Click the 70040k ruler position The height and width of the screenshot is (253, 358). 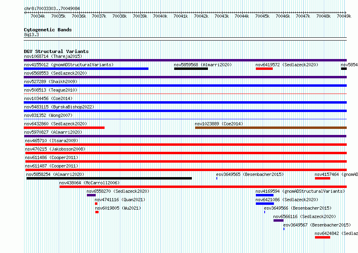160,16
